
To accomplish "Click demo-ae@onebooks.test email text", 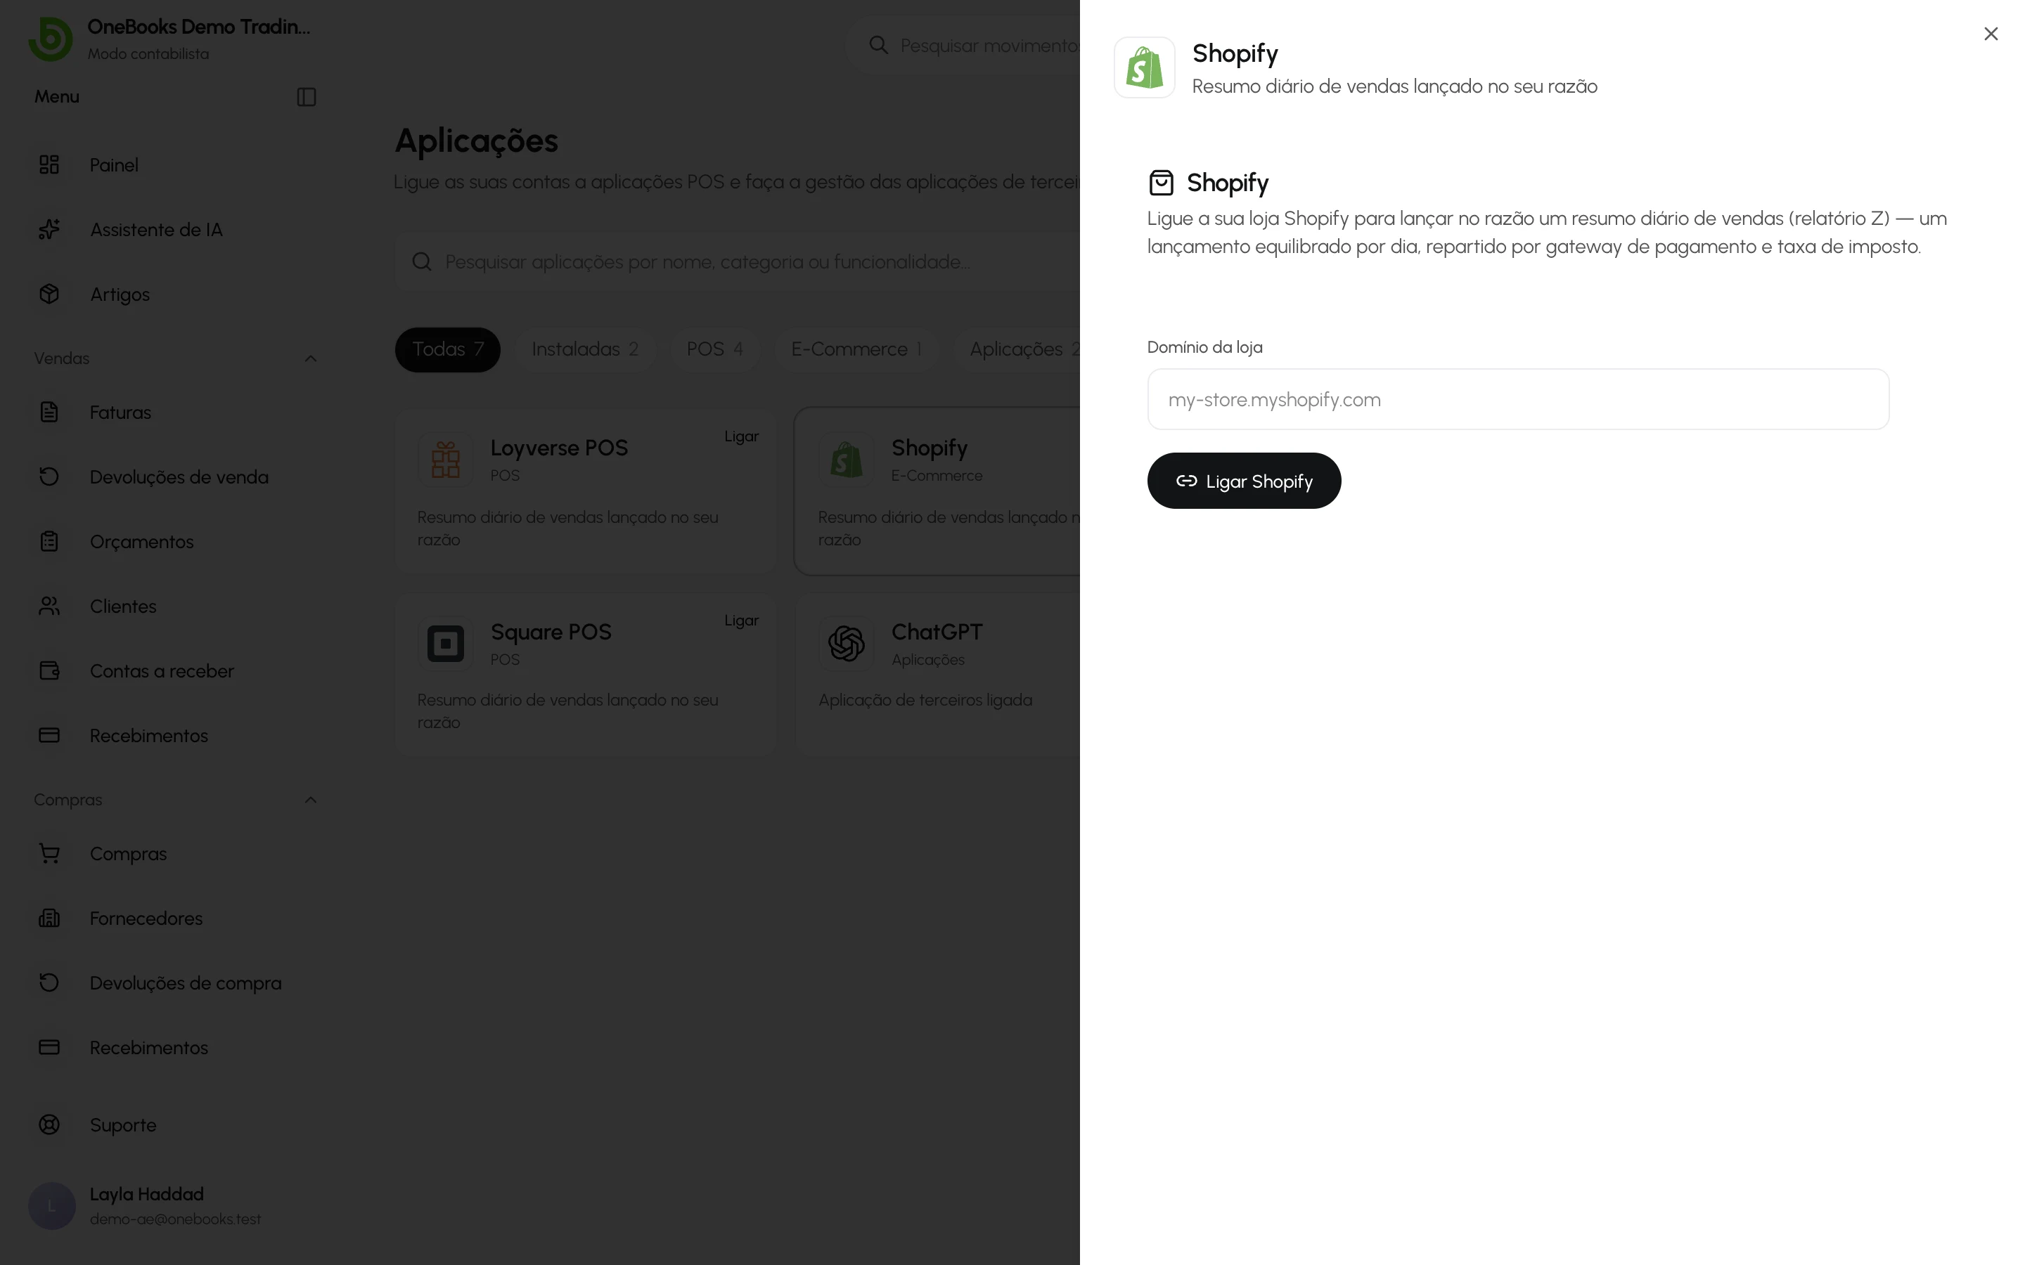I will pyautogui.click(x=175, y=1219).
